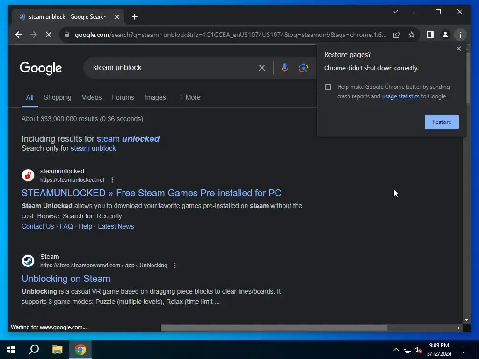Click the https://steamunlocked.net URL text
Screen dimensions: 479x359
pyautogui.click(x=72, y=180)
